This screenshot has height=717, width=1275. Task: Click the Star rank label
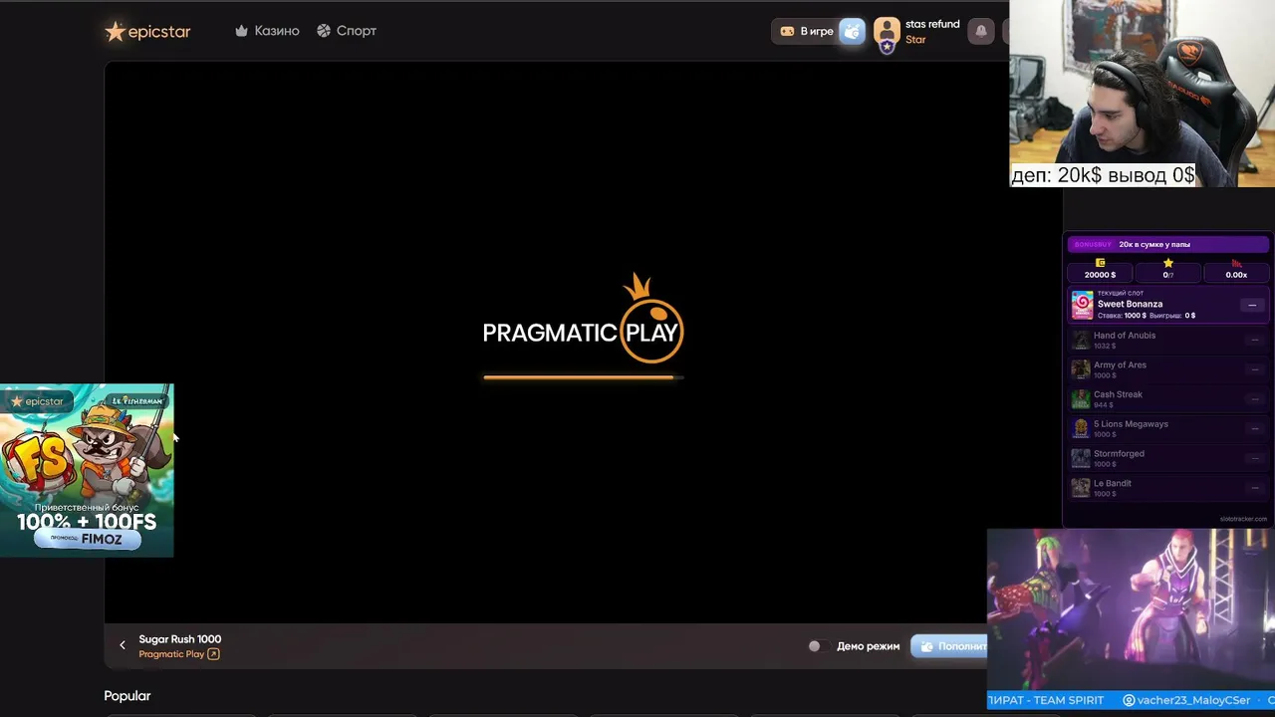pyautogui.click(x=915, y=40)
